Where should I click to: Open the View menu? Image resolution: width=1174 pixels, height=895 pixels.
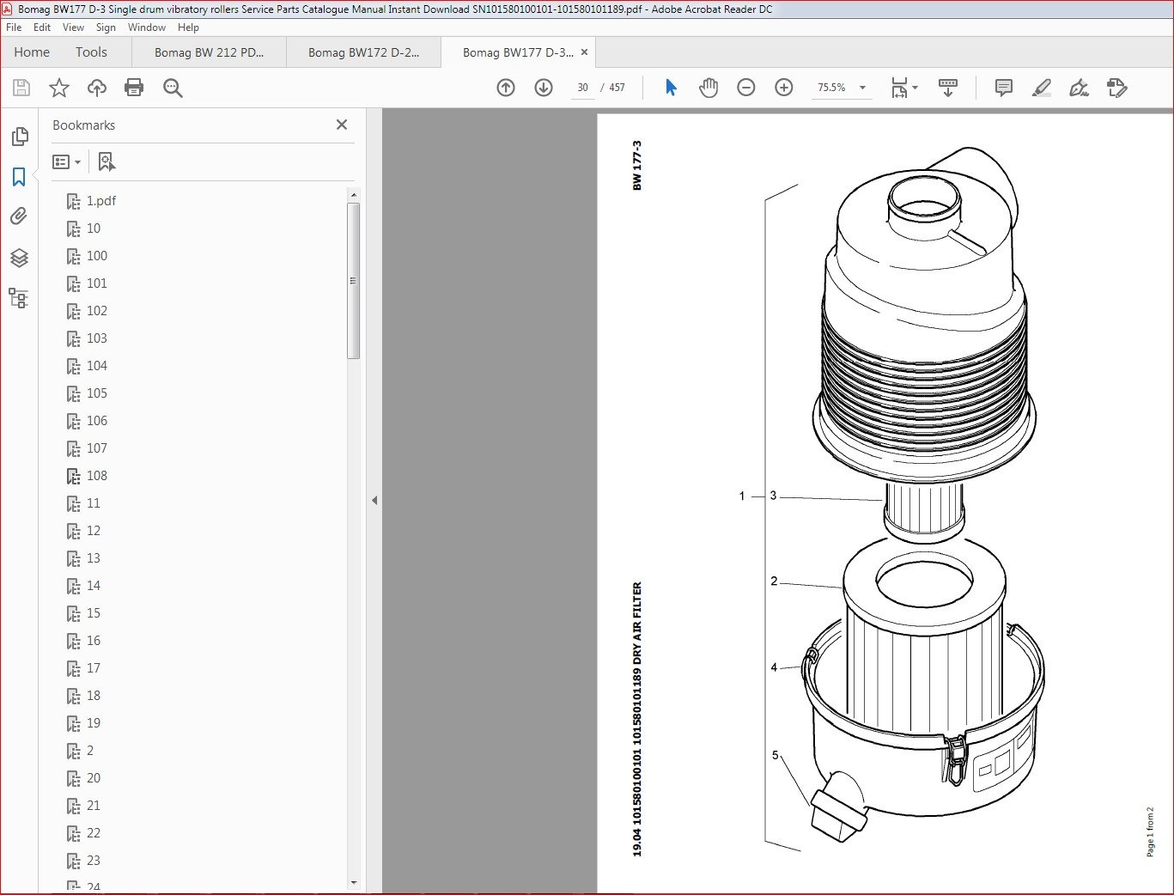click(x=73, y=27)
